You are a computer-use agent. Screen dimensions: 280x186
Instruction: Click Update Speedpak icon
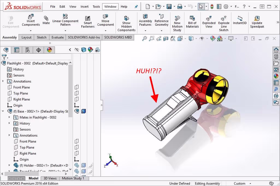tap(257, 18)
